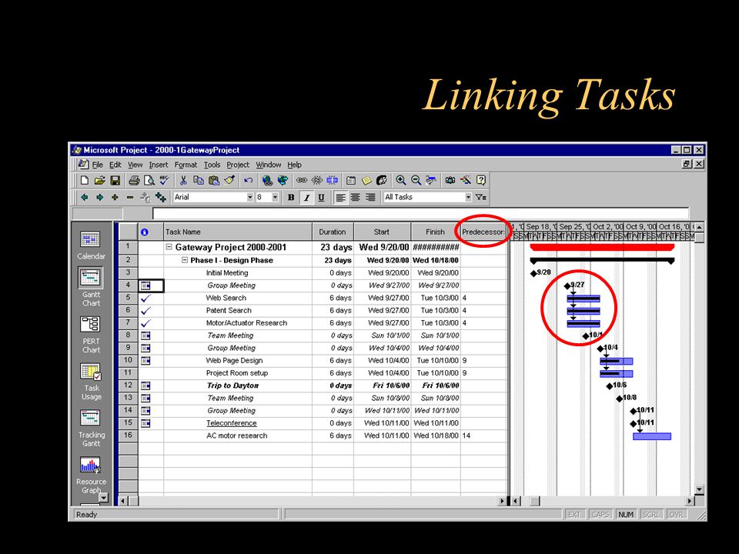The width and height of the screenshot is (739, 554).
Task: Click the Task Name column header
Action: pos(238,232)
